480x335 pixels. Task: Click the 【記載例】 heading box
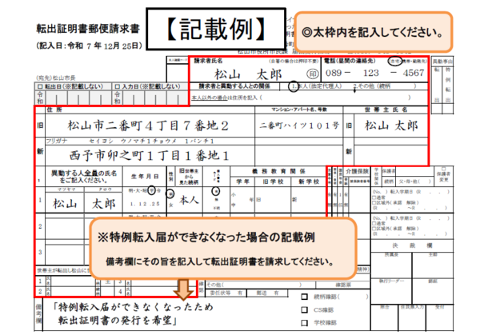point(216,29)
